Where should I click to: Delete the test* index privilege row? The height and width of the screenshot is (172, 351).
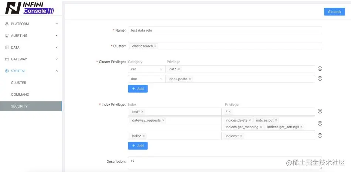320,111
